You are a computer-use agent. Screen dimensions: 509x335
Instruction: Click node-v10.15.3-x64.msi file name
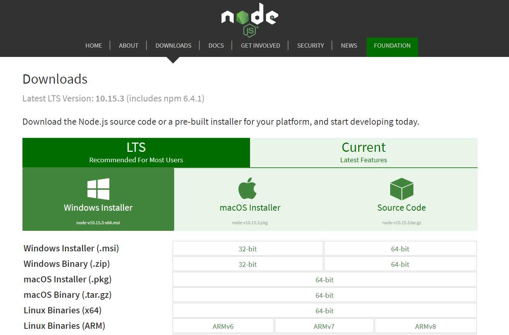[98, 223]
